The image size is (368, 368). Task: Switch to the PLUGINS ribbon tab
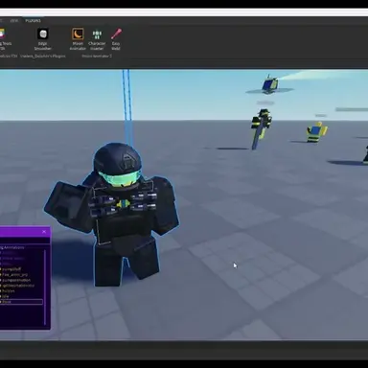click(x=33, y=20)
